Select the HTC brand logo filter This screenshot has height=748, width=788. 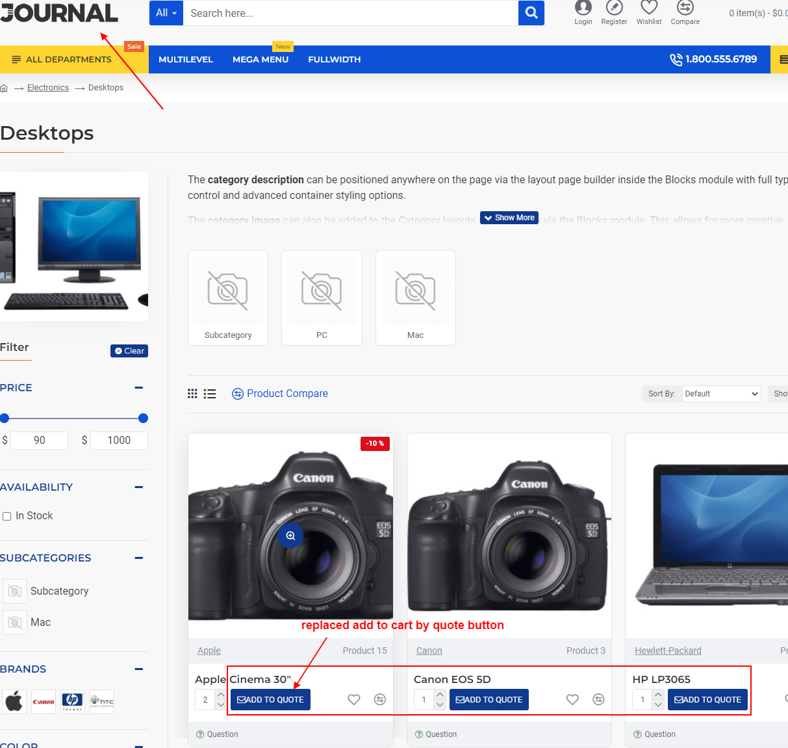click(x=102, y=702)
